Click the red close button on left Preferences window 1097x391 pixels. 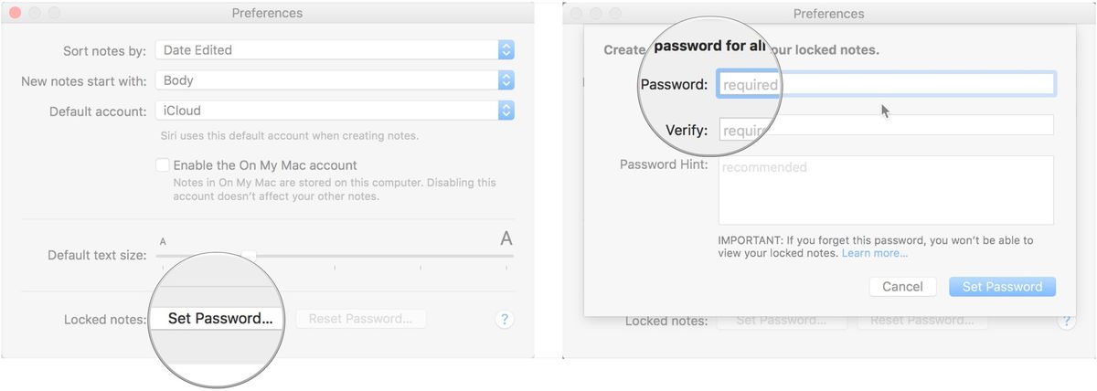click(15, 14)
